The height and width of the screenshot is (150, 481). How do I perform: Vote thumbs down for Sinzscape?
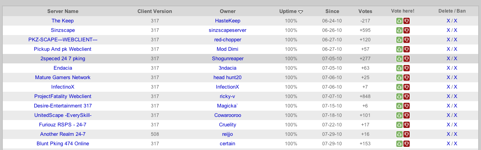click(407, 30)
